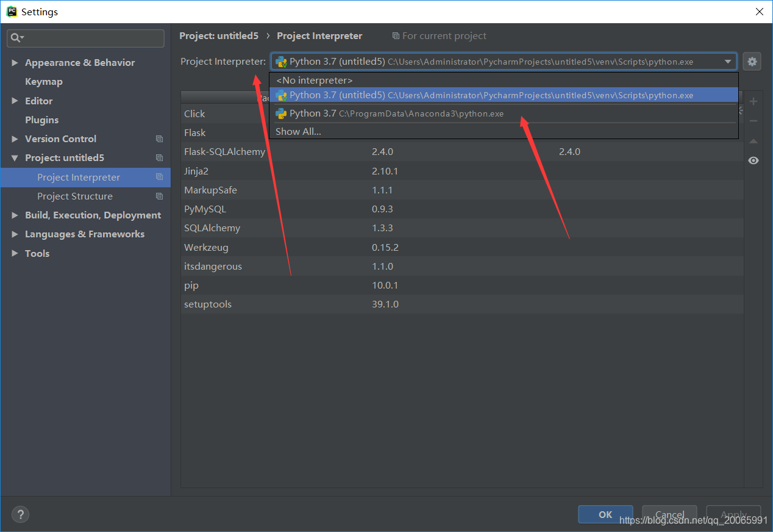This screenshot has width=773, height=532.
Task: Select the Werkzeug package row
Action: tap(462, 247)
